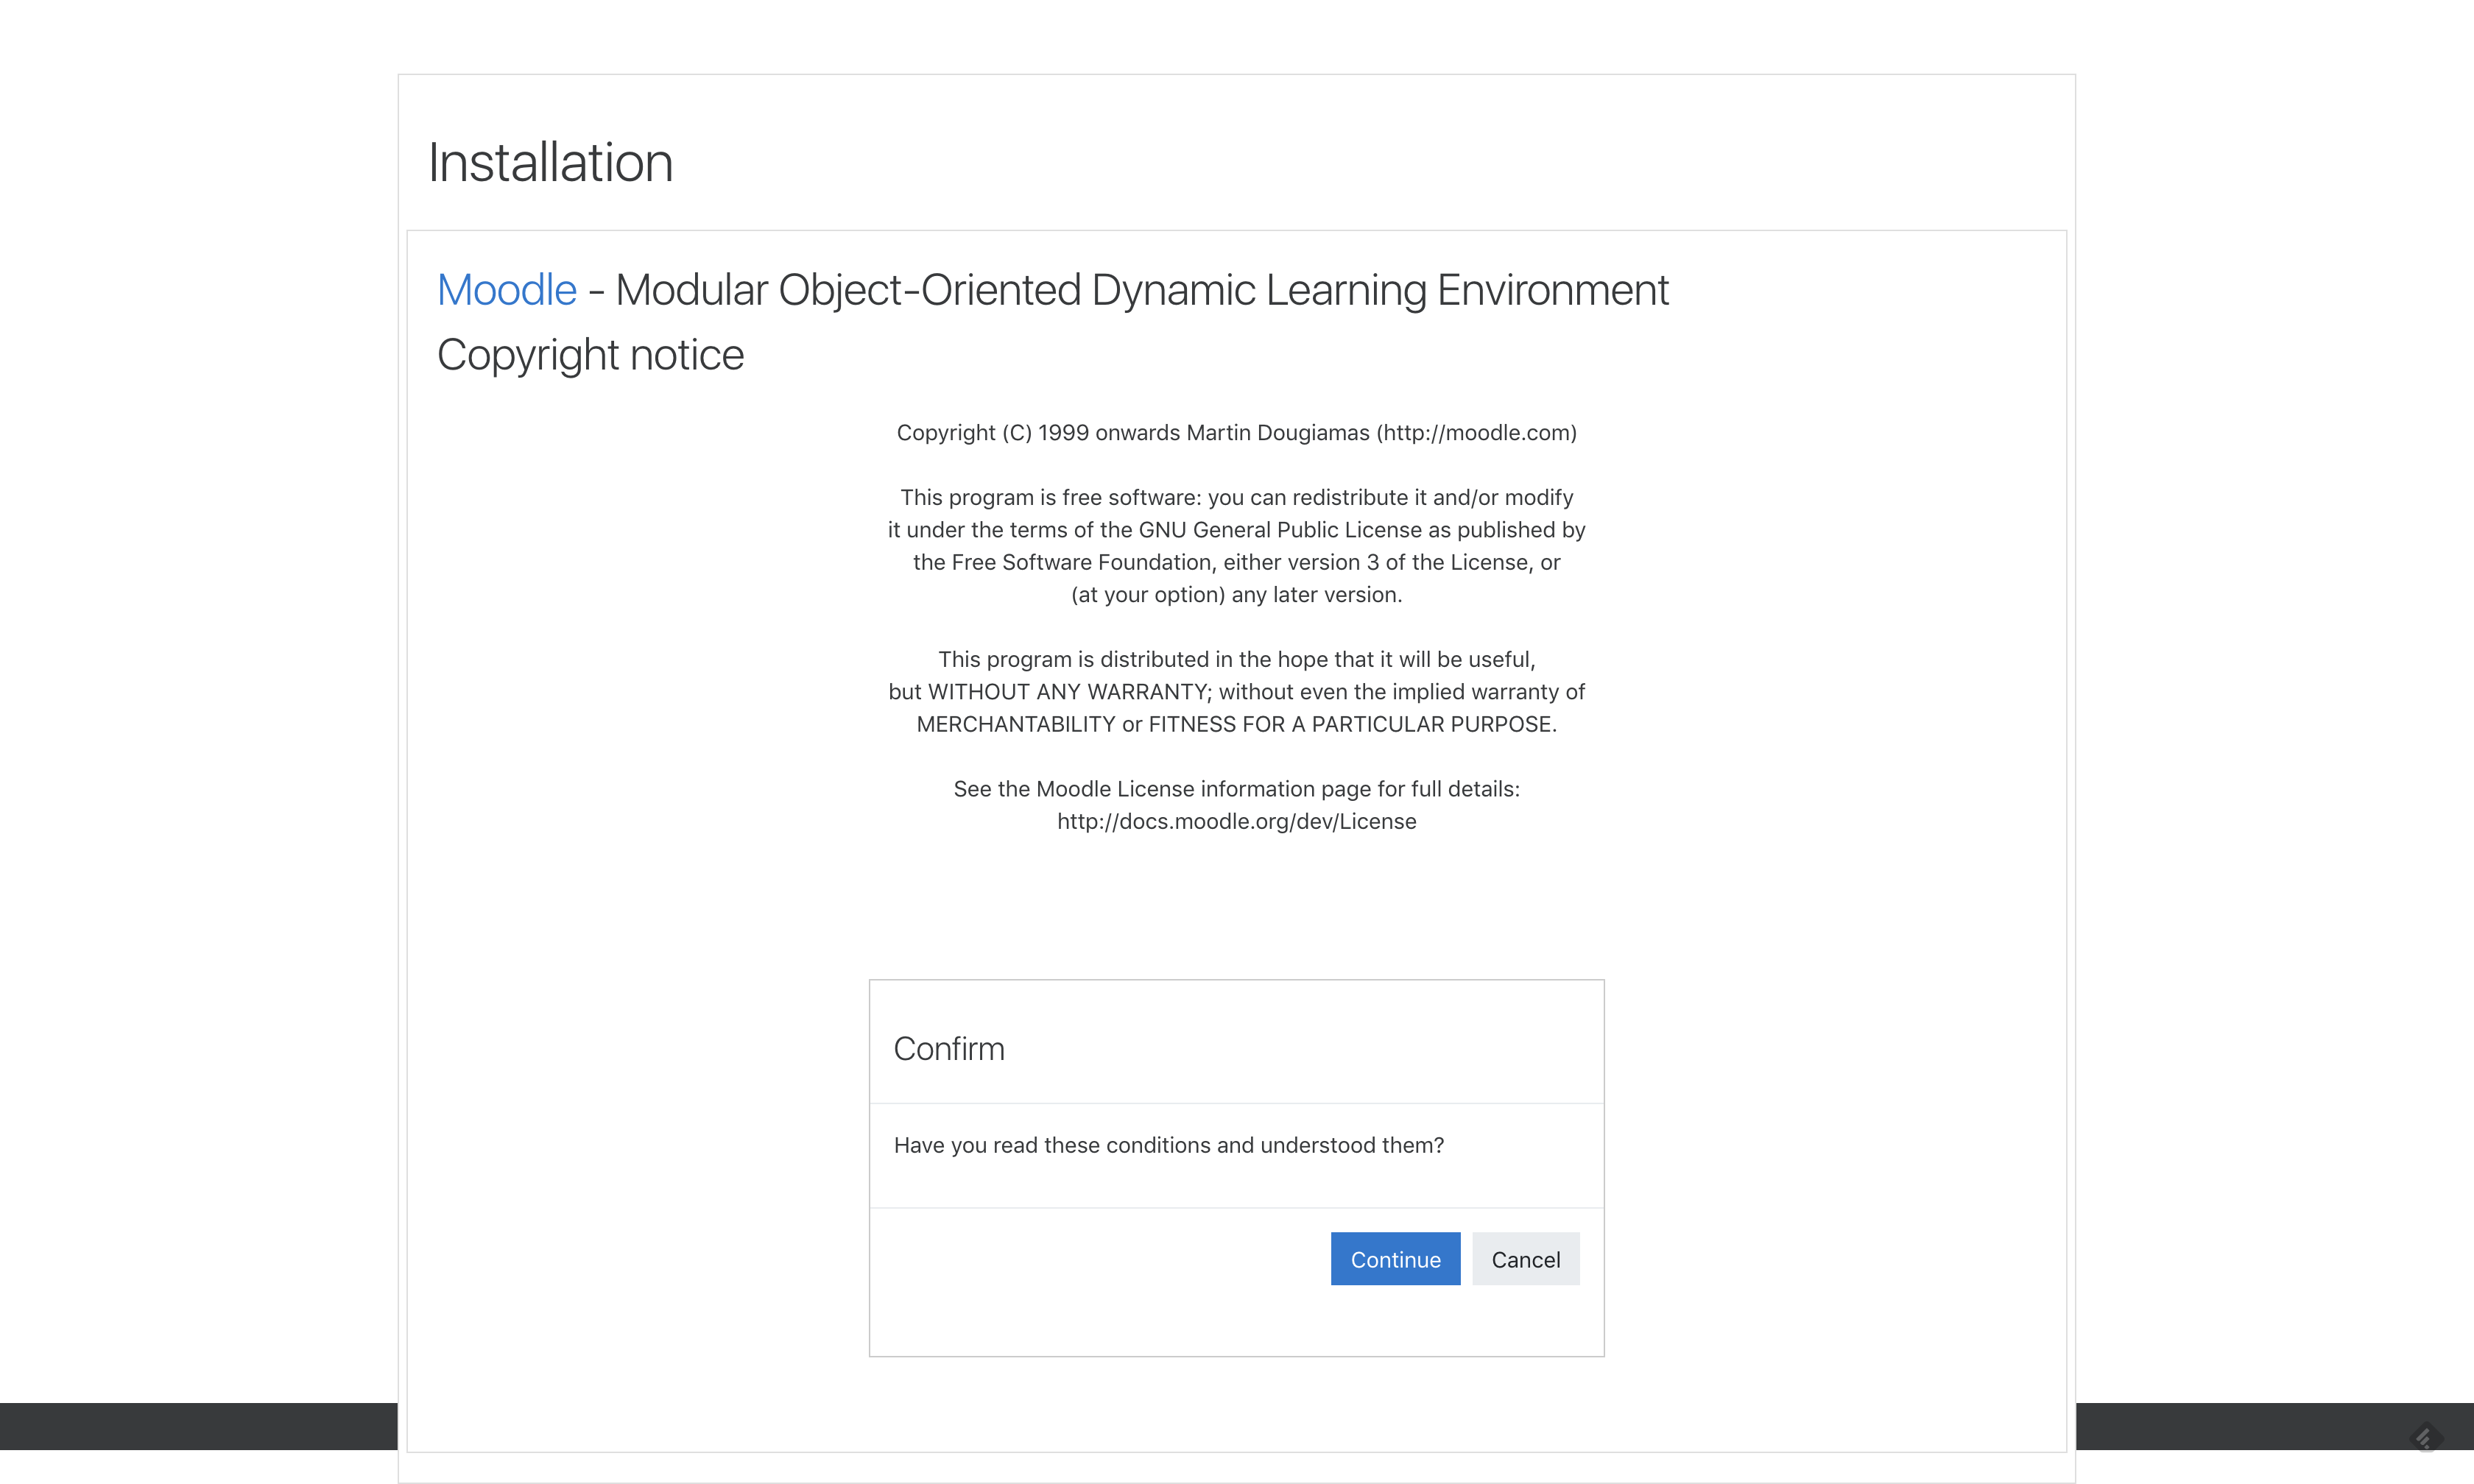
Task: Click the "Confirm" dialog title
Action: click(949, 1049)
